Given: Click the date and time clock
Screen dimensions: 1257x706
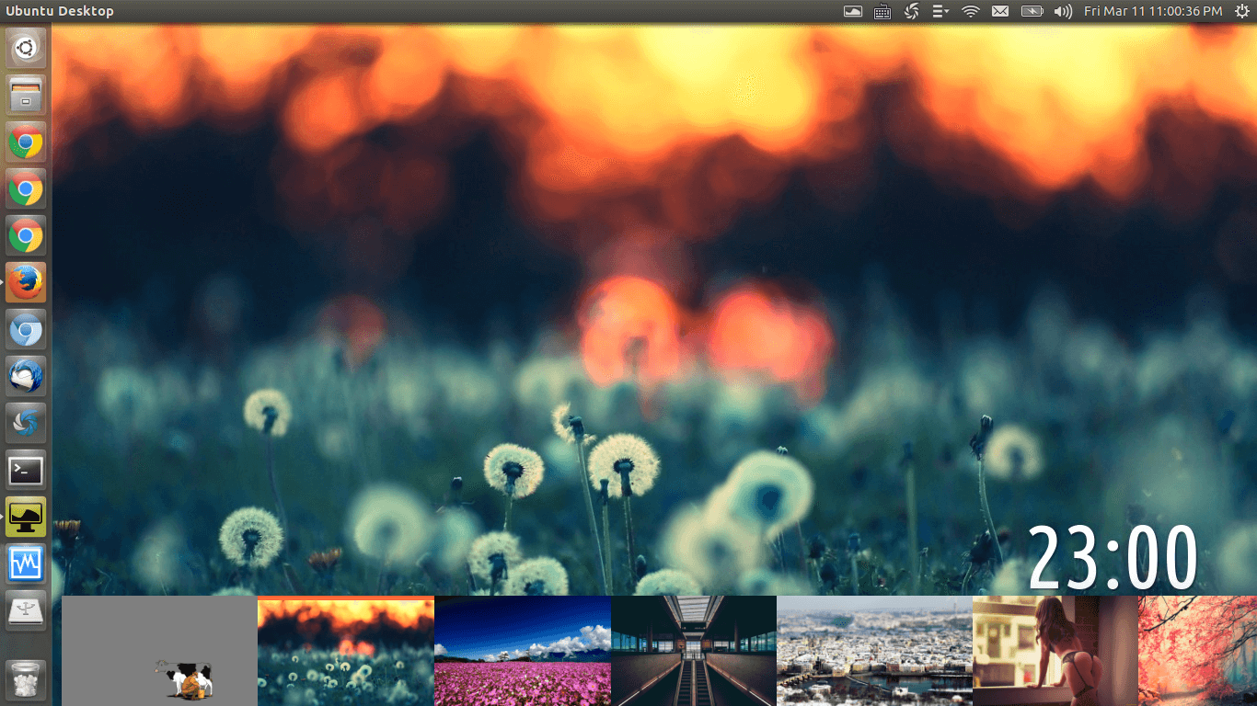Looking at the screenshot, I should point(1153,11).
